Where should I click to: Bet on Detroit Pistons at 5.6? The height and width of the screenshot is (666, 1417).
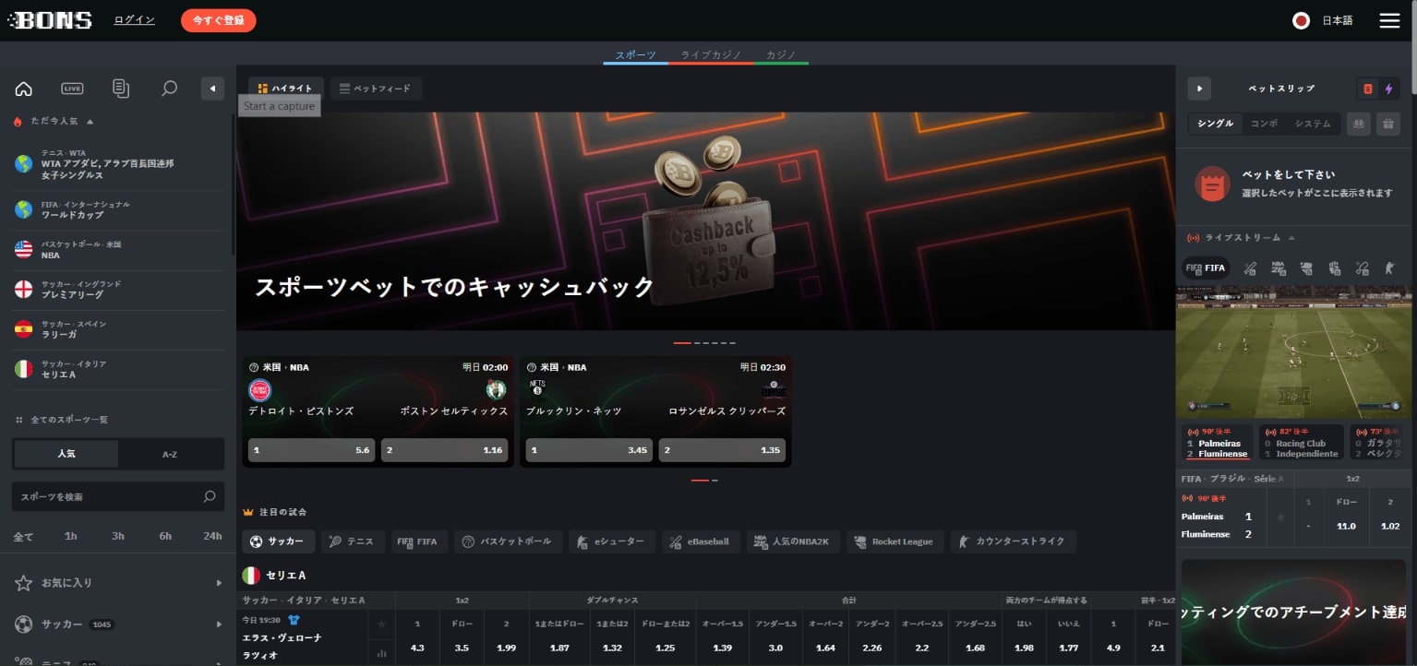click(x=311, y=450)
